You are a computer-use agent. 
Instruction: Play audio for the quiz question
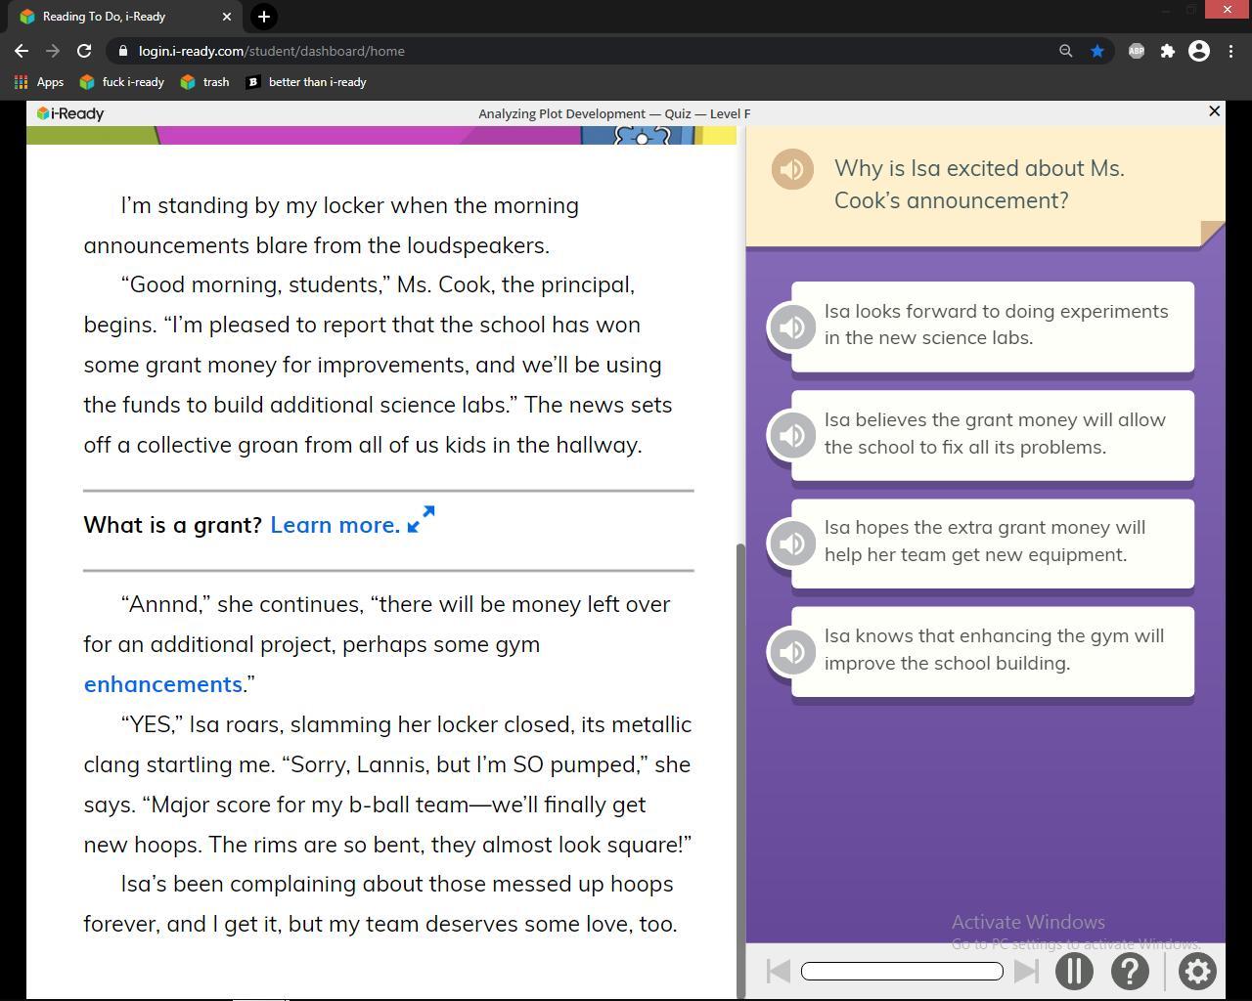tap(792, 169)
